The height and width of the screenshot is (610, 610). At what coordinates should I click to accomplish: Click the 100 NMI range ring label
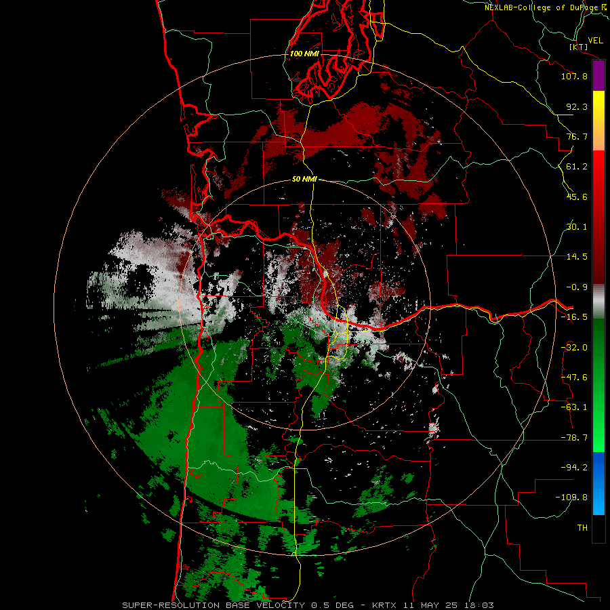point(304,54)
